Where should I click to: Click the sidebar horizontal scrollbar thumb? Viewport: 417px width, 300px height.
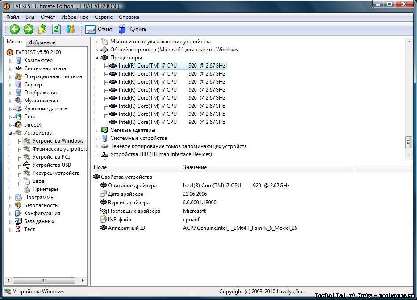[44, 280]
